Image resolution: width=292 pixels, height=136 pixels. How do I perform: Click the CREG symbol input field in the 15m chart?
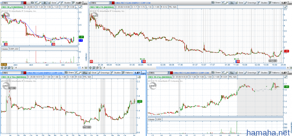11,73
